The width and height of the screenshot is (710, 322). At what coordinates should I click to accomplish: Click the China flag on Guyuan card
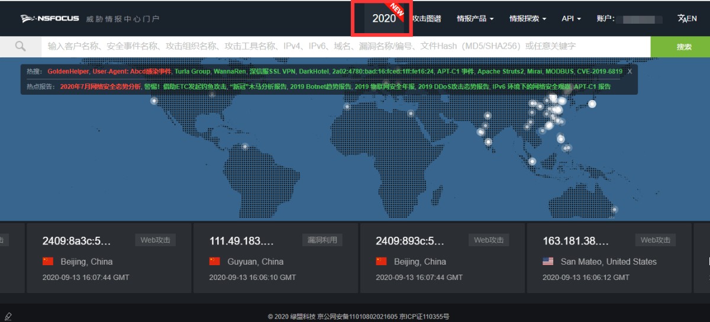tap(215, 262)
